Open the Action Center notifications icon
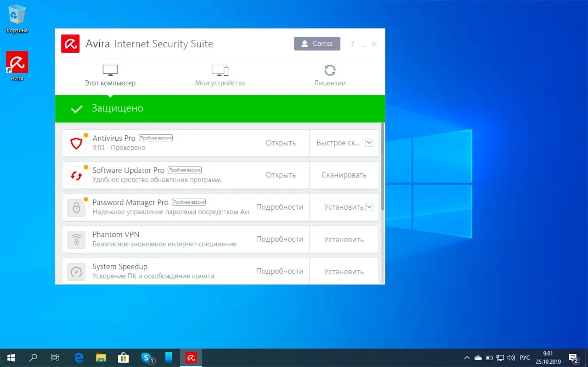 click(573, 358)
